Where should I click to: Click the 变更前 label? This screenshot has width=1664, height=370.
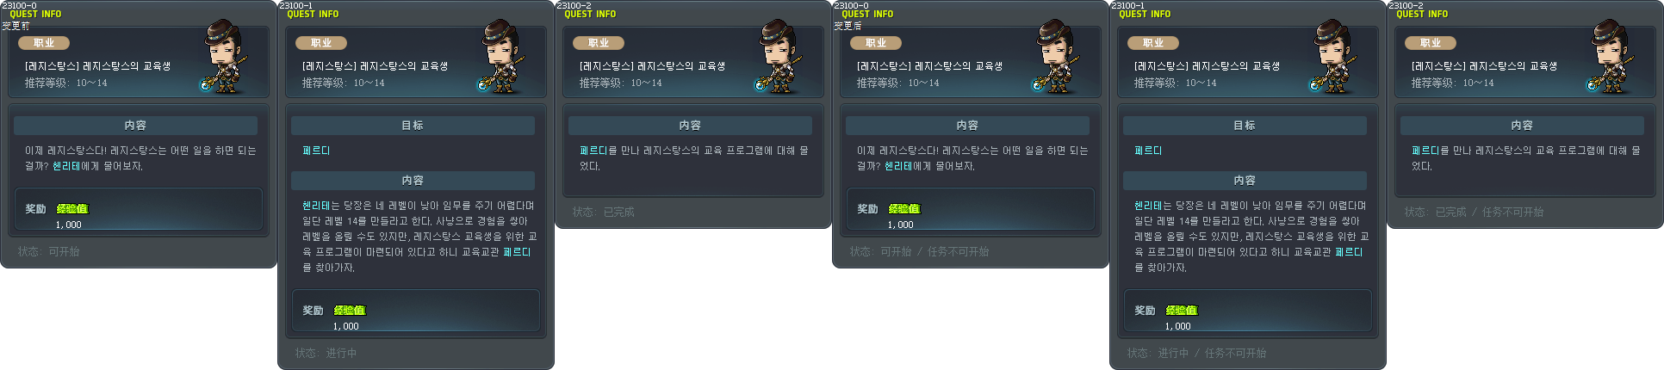click(x=16, y=26)
